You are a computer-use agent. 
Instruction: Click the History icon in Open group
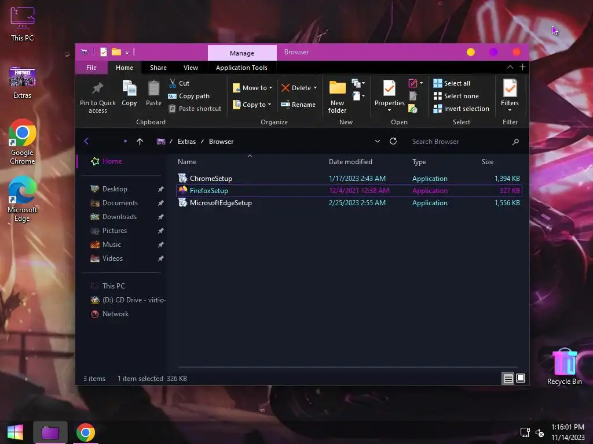point(412,109)
